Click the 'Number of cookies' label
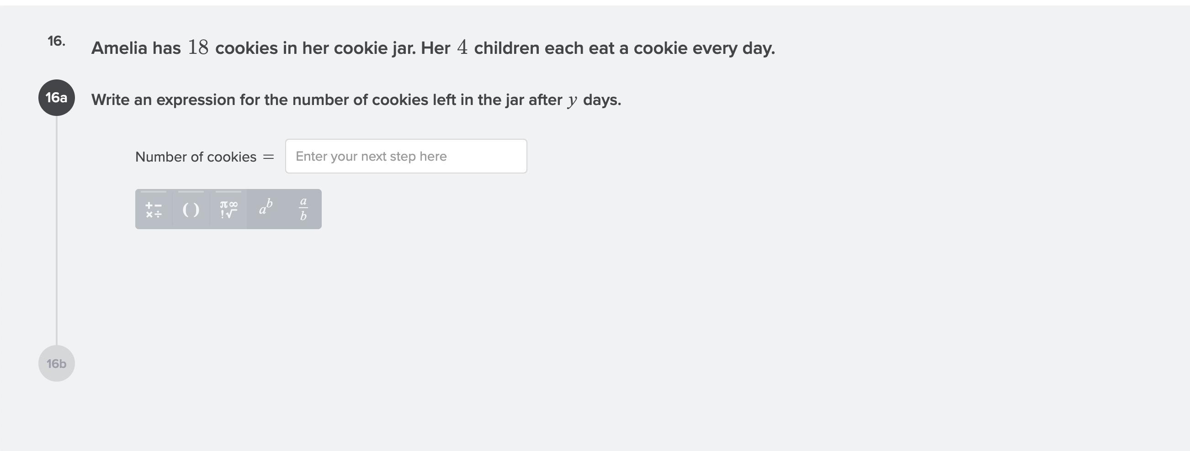This screenshot has width=1190, height=451. pyautogui.click(x=196, y=157)
